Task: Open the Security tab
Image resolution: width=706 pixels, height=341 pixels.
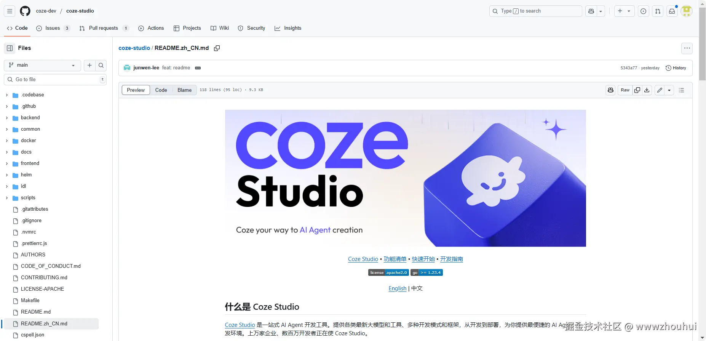Action: click(251, 28)
